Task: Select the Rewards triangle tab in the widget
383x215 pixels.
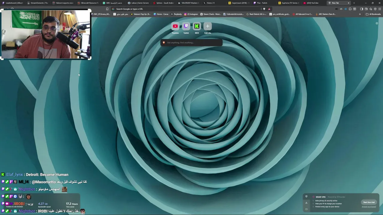Action: point(306,203)
